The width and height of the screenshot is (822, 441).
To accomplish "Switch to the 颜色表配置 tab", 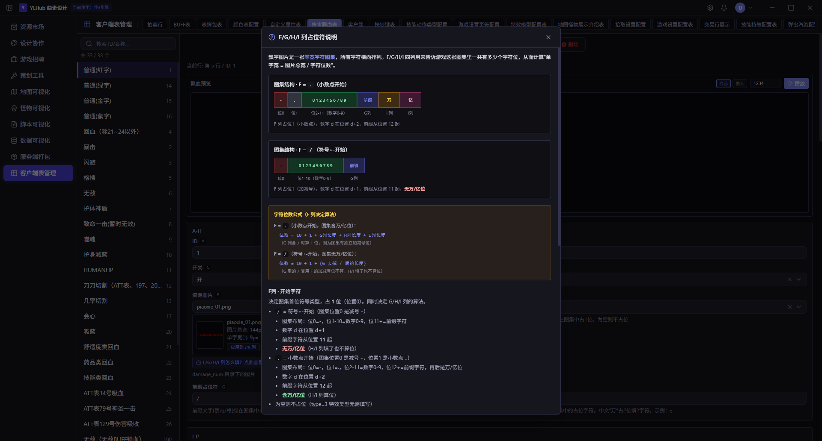I will coord(246,25).
